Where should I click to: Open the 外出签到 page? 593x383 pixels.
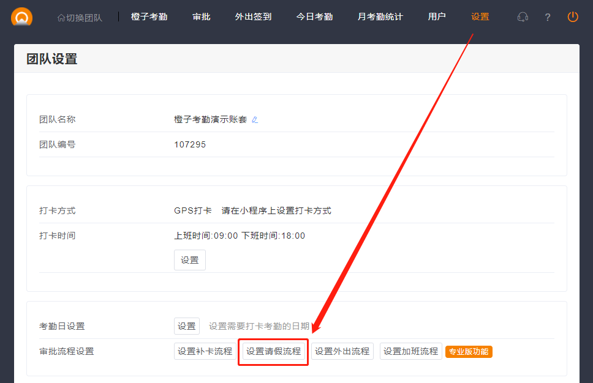pos(253,17)
